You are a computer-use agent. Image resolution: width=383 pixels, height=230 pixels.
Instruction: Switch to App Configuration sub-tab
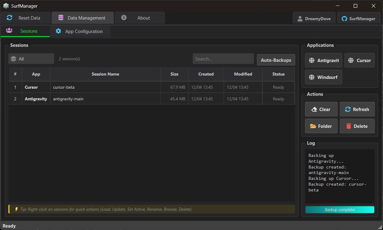tap(80, 31)
